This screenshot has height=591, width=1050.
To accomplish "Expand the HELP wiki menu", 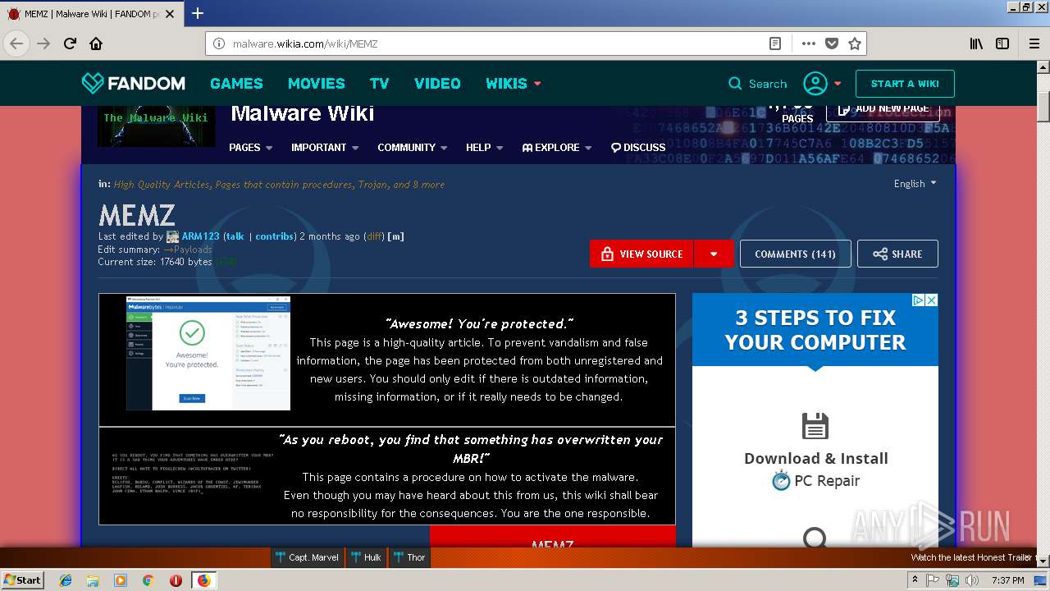I will (484, 148).
